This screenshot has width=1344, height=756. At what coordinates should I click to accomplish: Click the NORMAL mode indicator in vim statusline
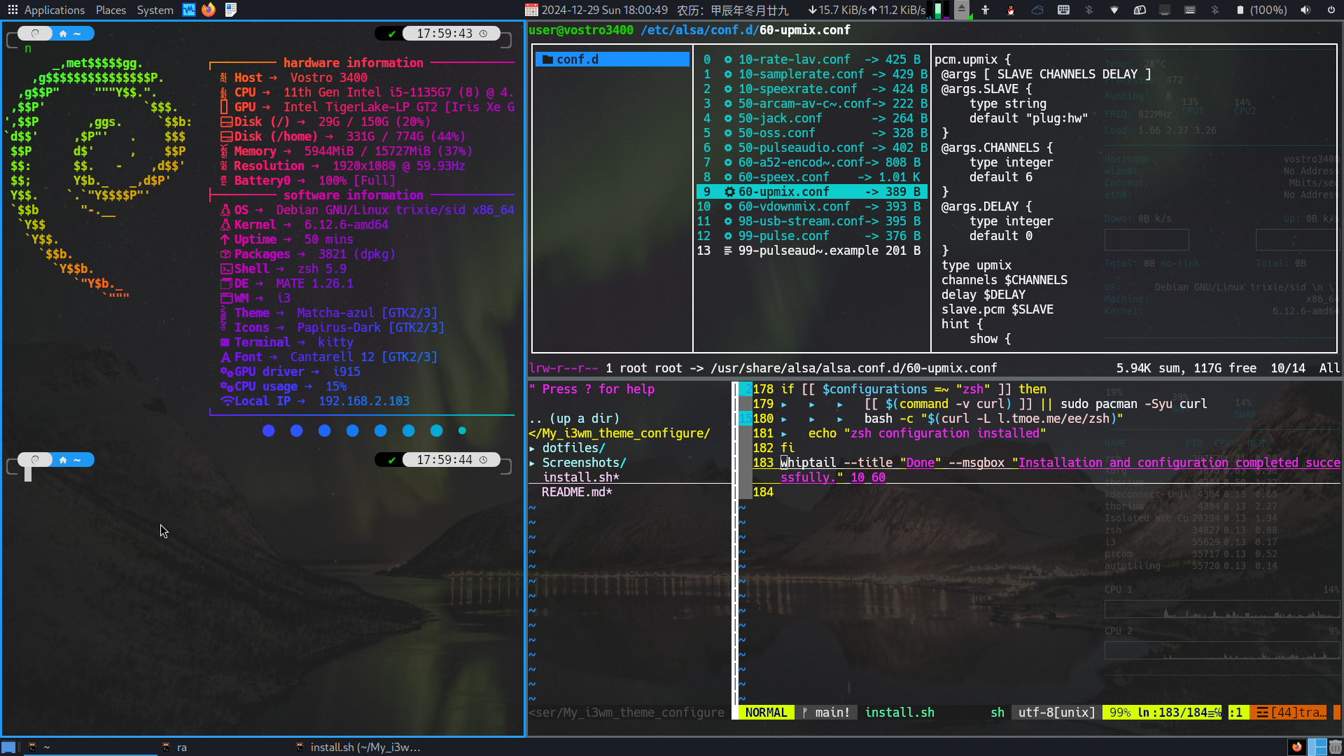point(765,712)
